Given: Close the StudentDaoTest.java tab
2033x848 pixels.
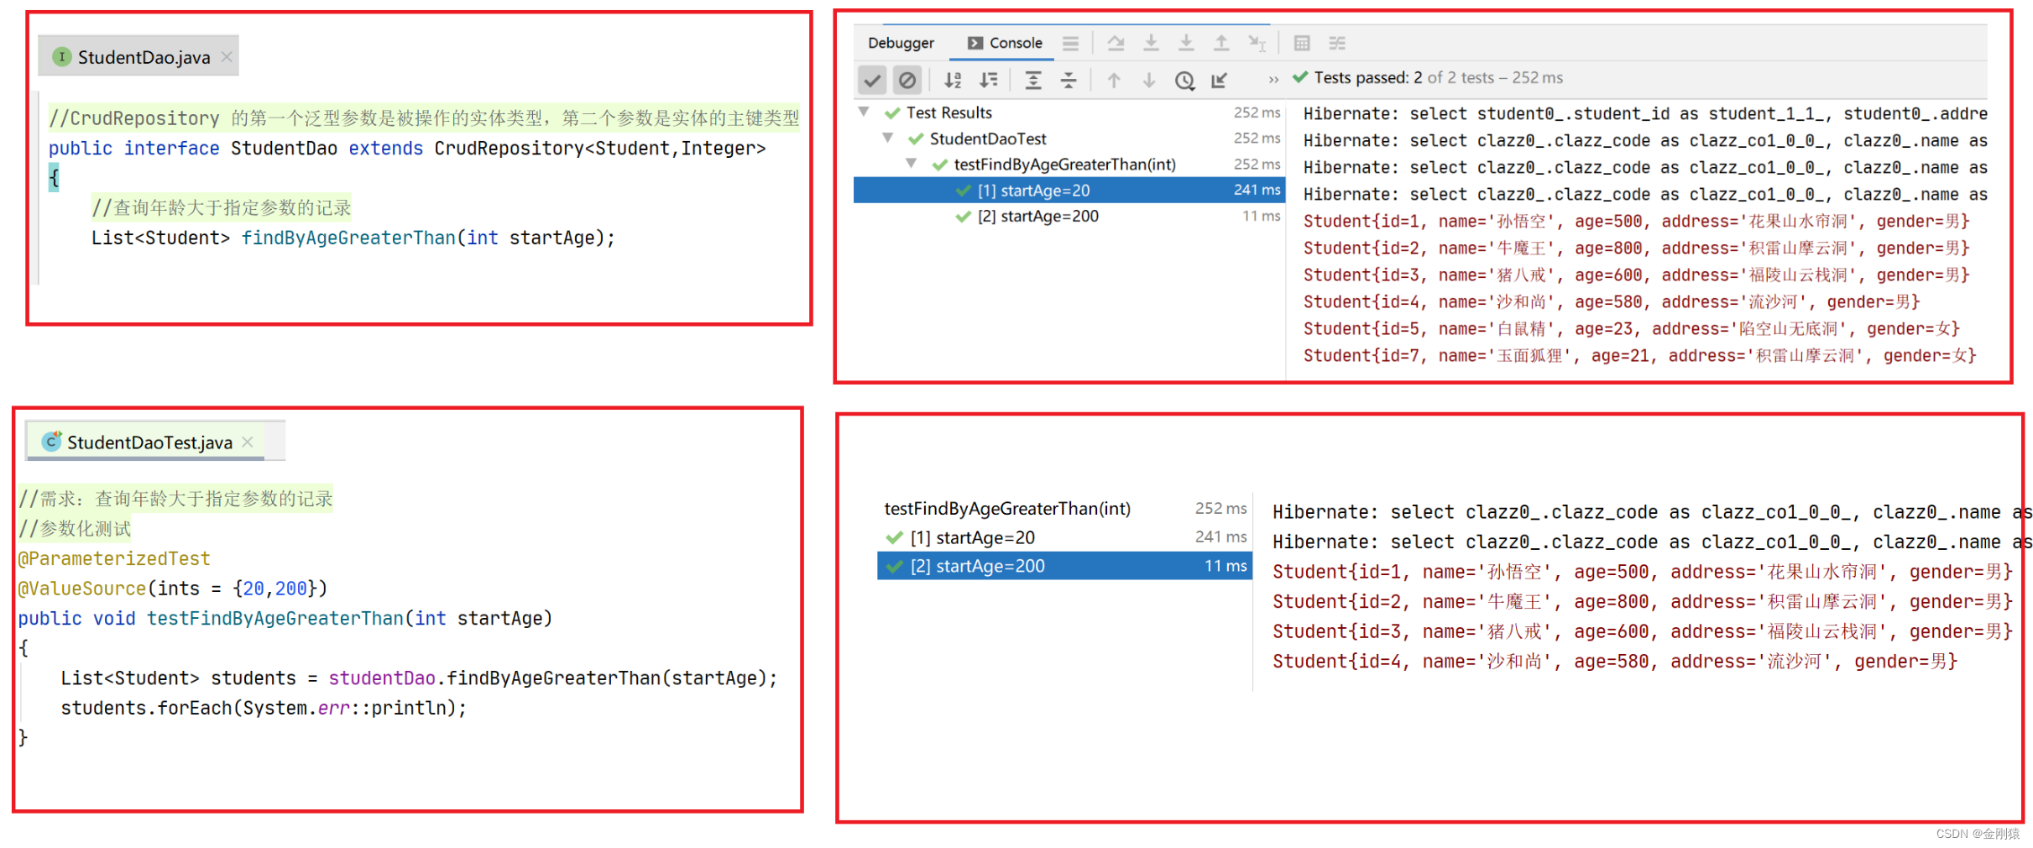Looking at the screenshot, I should point(248,442).
